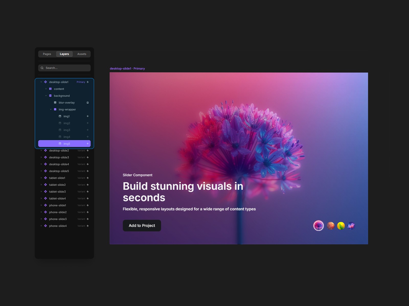
Task: Click the layer Search input field
Action: 64,68
